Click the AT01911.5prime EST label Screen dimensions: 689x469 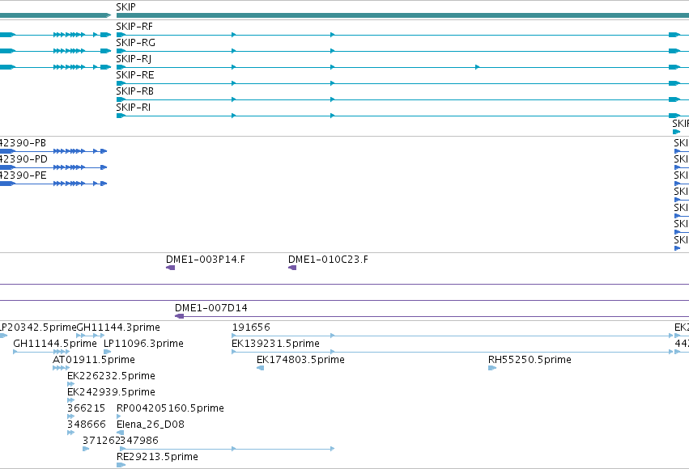(94, 360)
